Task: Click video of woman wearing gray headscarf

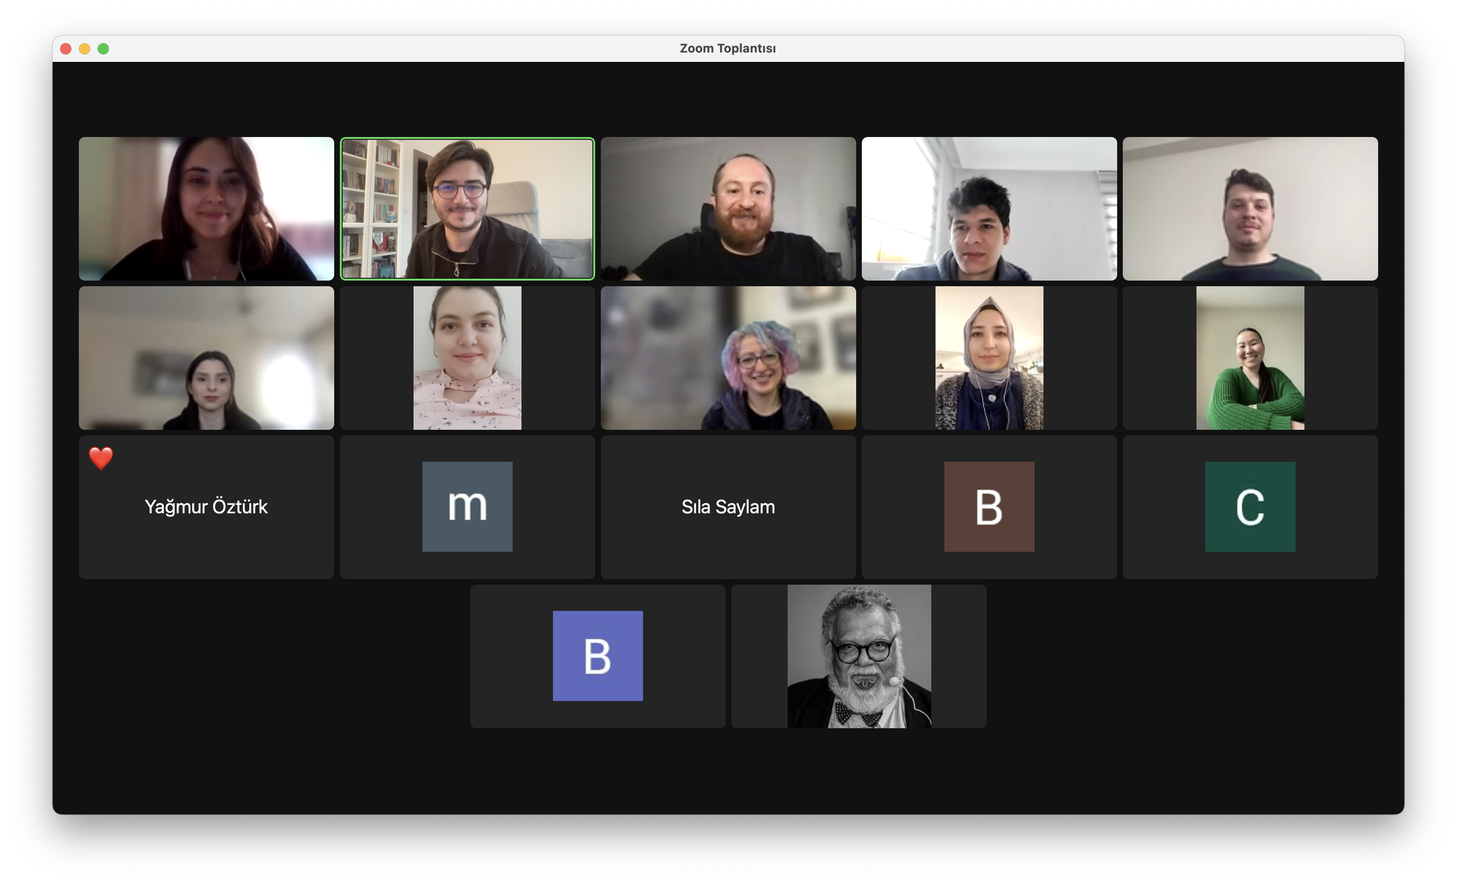Action: (x=989, y=358)
